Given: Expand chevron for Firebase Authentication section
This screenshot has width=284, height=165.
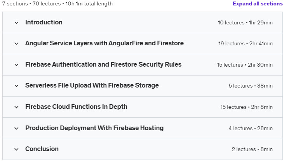Looking at the screenshot, I should (x=16, y=65).
